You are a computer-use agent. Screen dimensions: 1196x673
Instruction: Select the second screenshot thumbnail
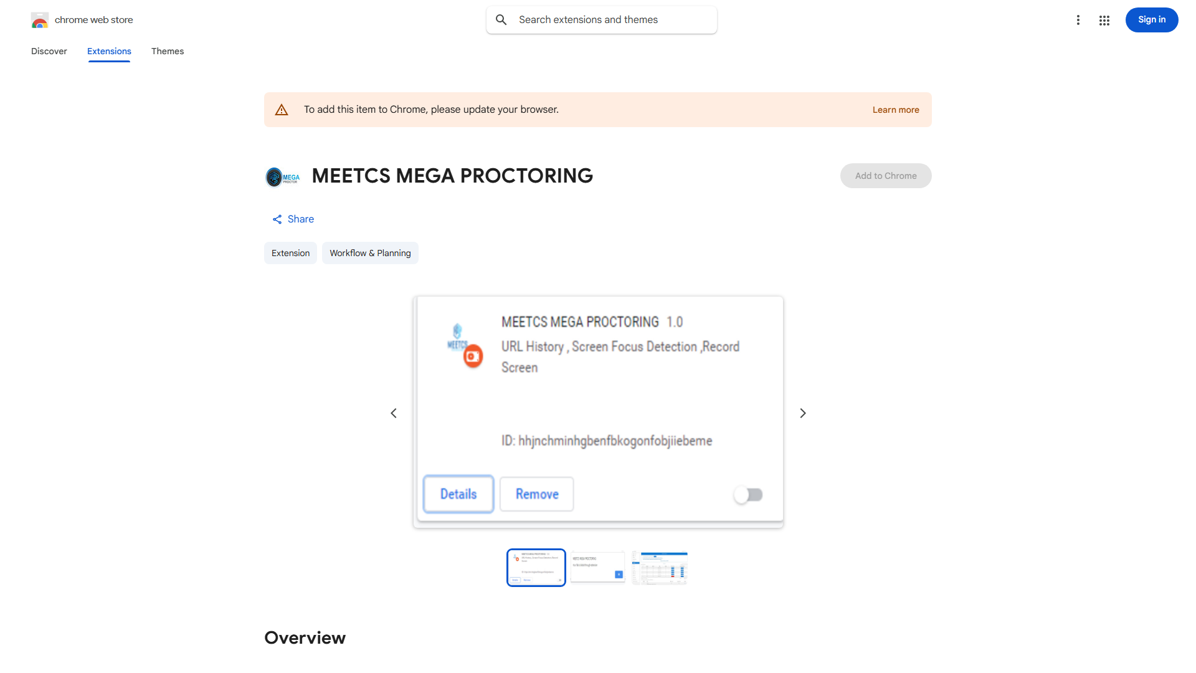pos(598,567)
